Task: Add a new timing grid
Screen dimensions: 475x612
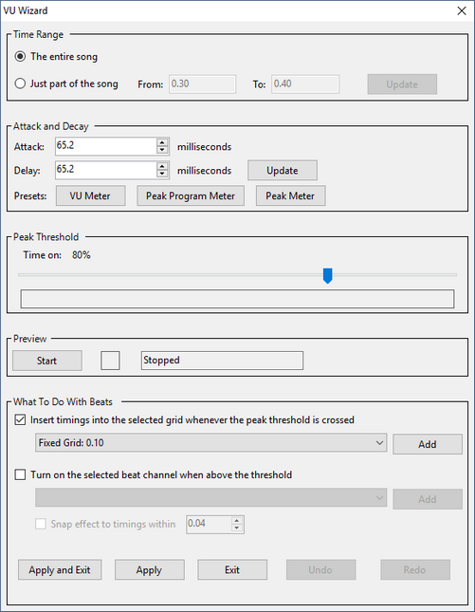Action: (x=428, y=444)
